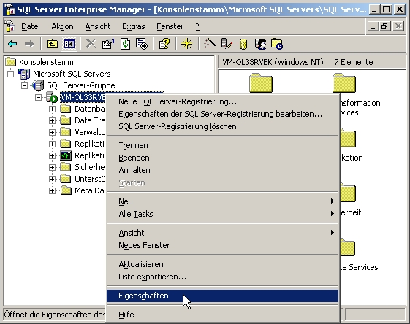This screenshot has height=324, width=410.
Task: Click the New Database cylinder icon
Action: pyautogui.click(x=243, y=44)
